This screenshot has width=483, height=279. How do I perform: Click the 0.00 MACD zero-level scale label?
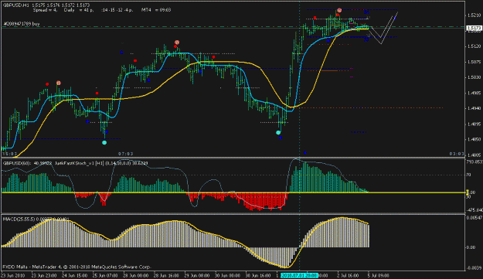(471, 247)
